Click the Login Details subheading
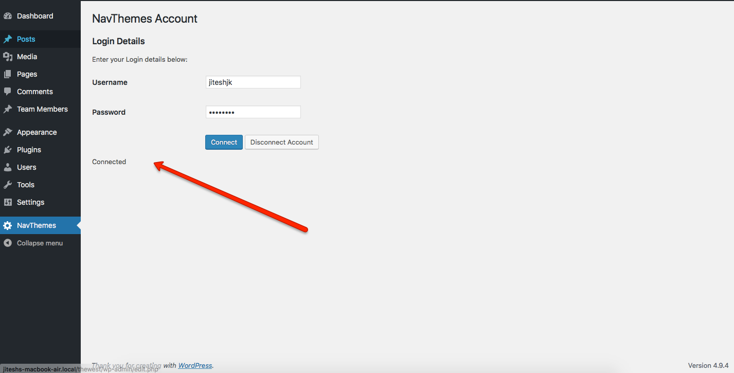Screen dimensions: 734x373 (118, 41)
